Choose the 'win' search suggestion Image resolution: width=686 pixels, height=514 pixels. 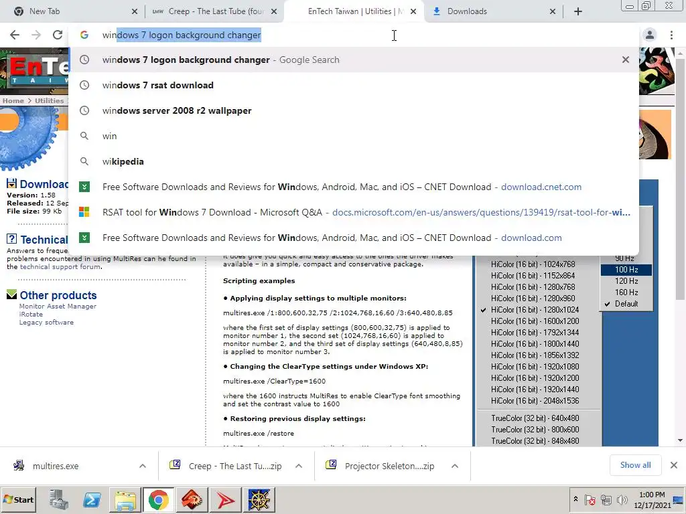(x=354, y=136)
